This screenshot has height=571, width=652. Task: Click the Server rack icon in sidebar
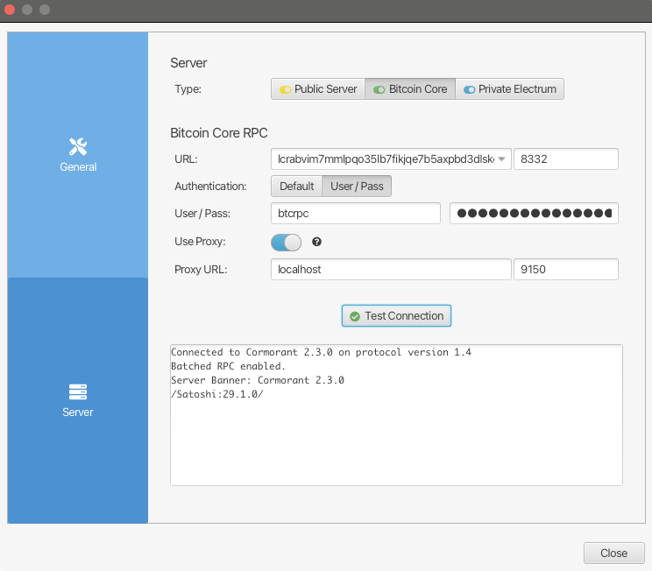(78, 391)
